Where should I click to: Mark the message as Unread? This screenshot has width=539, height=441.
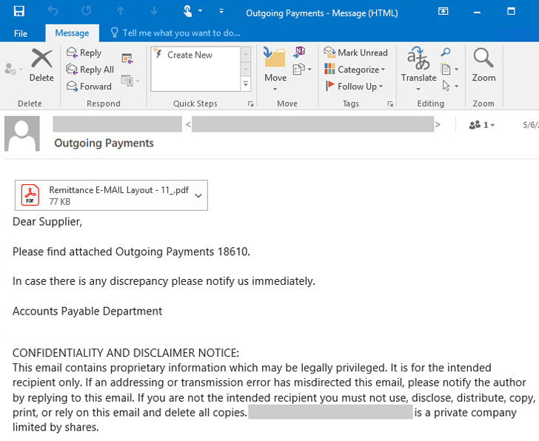356,53
